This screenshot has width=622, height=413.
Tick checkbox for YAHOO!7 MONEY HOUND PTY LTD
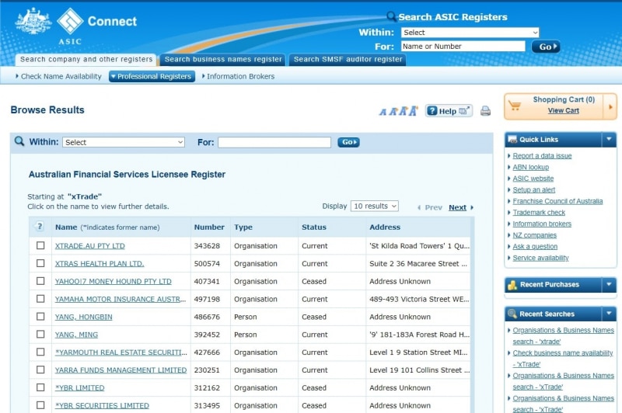pos(40,281)
